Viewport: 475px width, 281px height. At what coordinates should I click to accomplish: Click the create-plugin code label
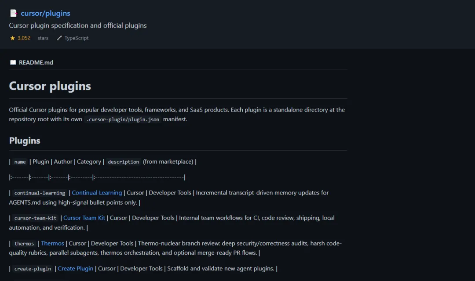point(33,269)
